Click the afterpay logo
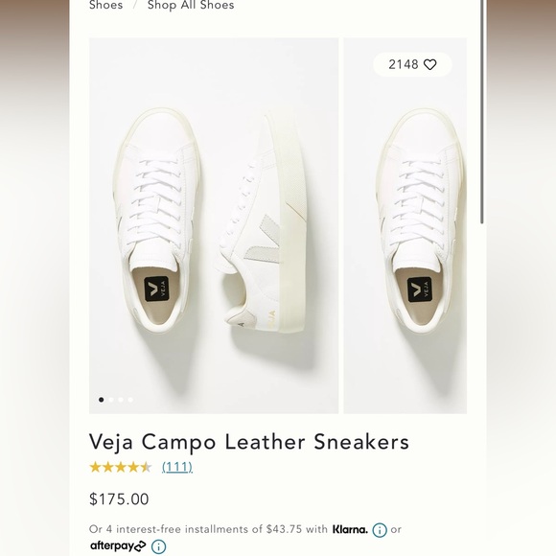 [x=118, y=545]
